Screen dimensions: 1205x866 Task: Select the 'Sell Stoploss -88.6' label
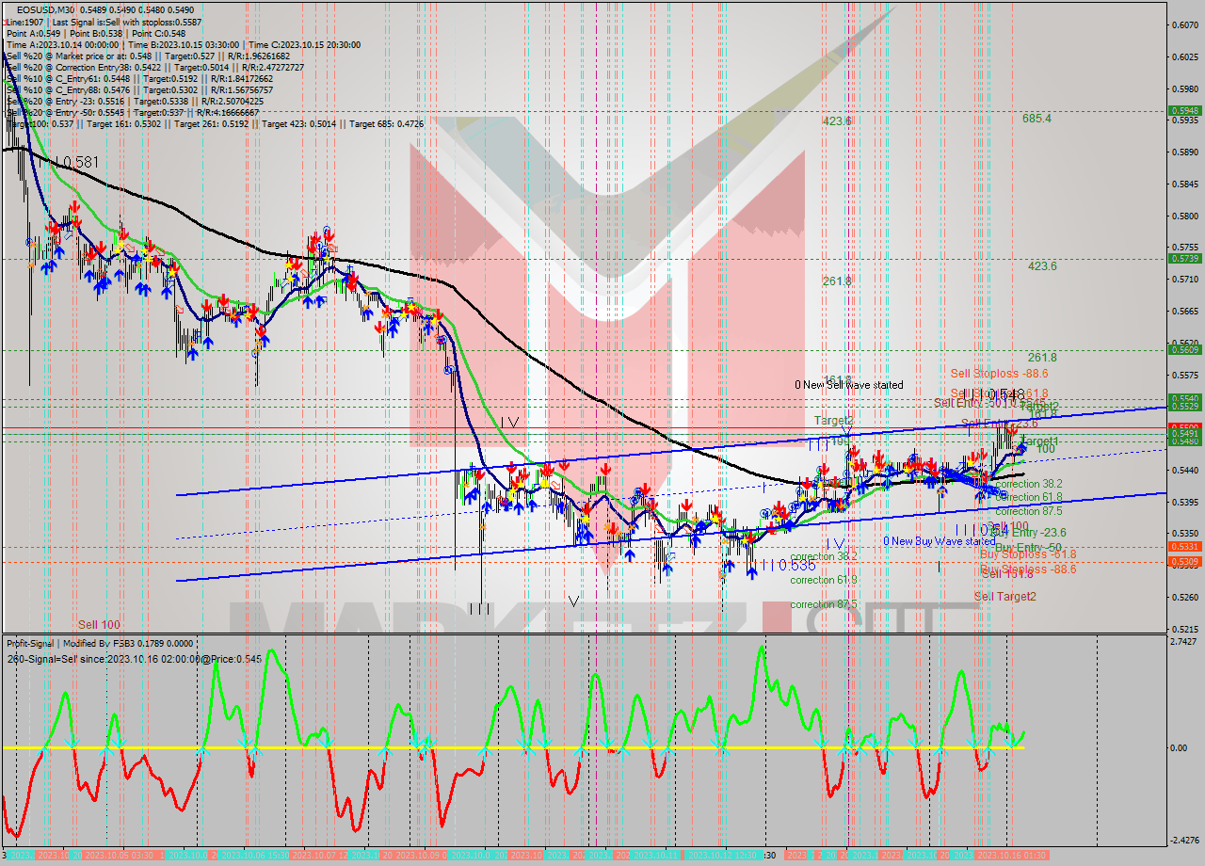tap(999, 374)
